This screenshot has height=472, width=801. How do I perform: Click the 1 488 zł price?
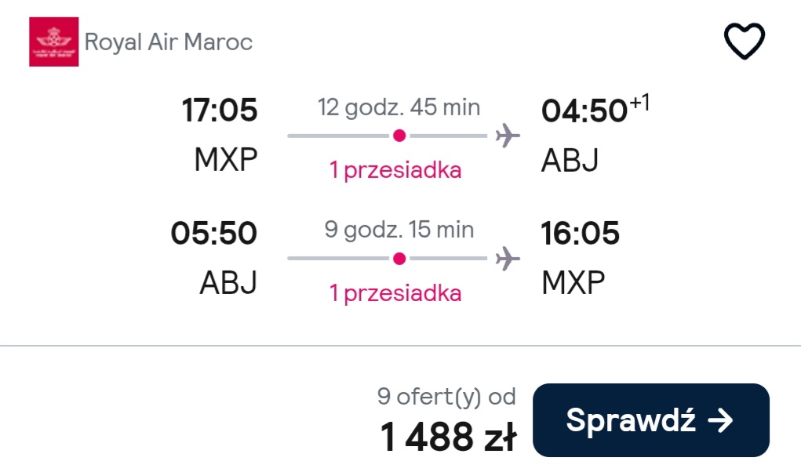click(448, 437)
